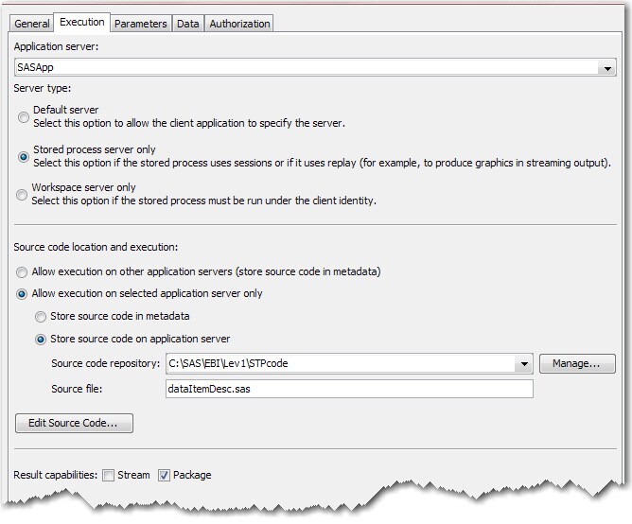
Task: Open the Parameters tab
Action: [141, 24]
